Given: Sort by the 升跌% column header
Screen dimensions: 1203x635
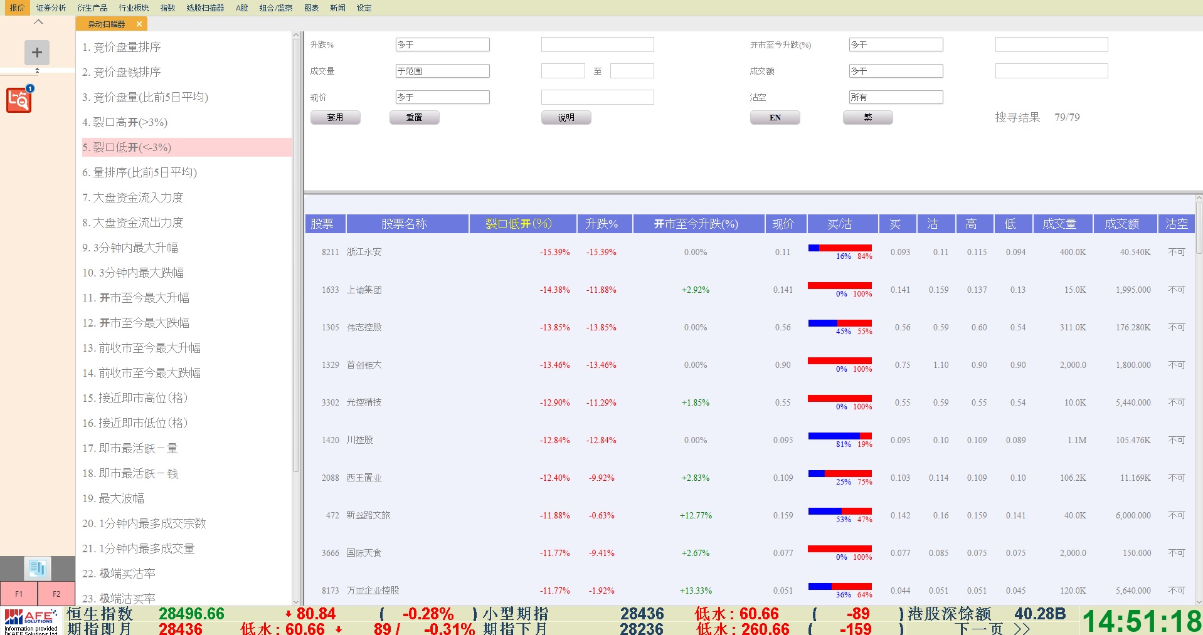Looking at the screenshot, I should pyautogui.click(x=605, y=224).
